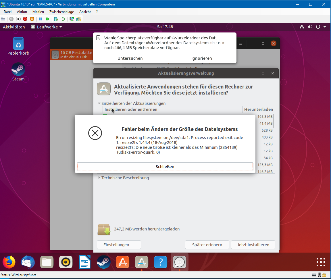Viewport: 331px width, 279px height.
Task: Click the network icon in the top panel
Action: tap(302, 27)
